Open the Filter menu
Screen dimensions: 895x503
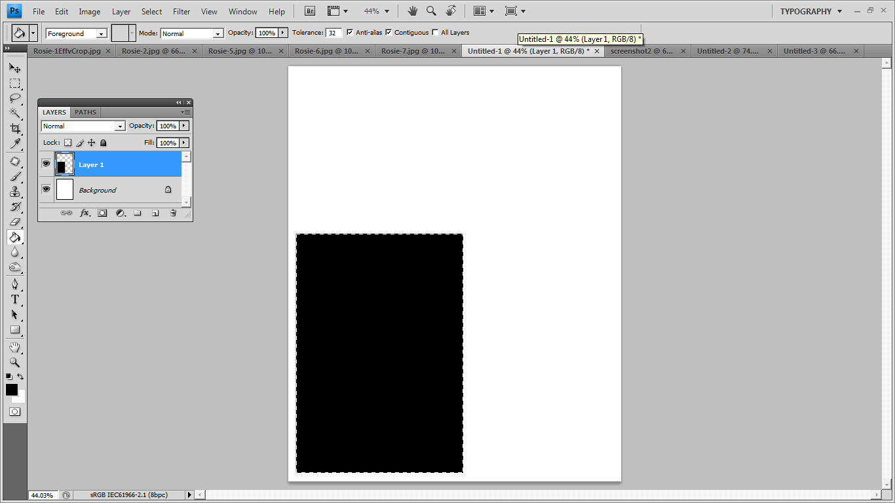click(x=181, y=11)
